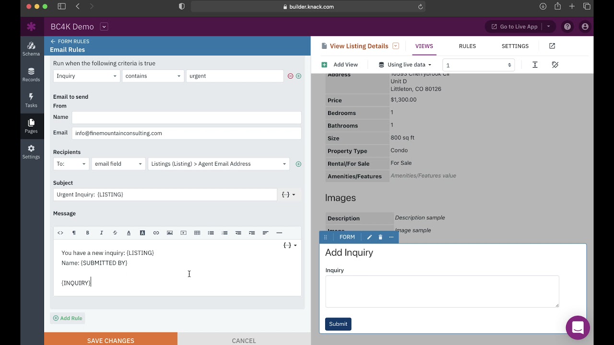Open Records section in sidebar
Viewport: 614px width, 345px height.
[31, 75]
